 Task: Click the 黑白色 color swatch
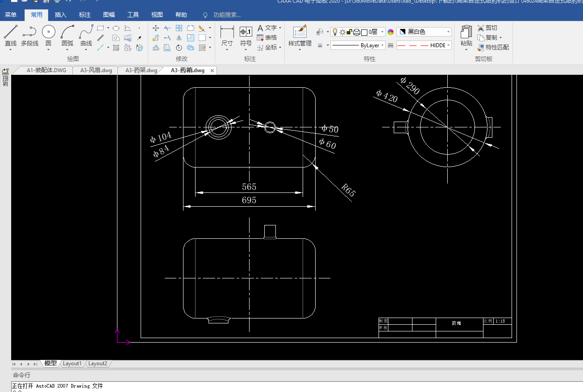402,32
